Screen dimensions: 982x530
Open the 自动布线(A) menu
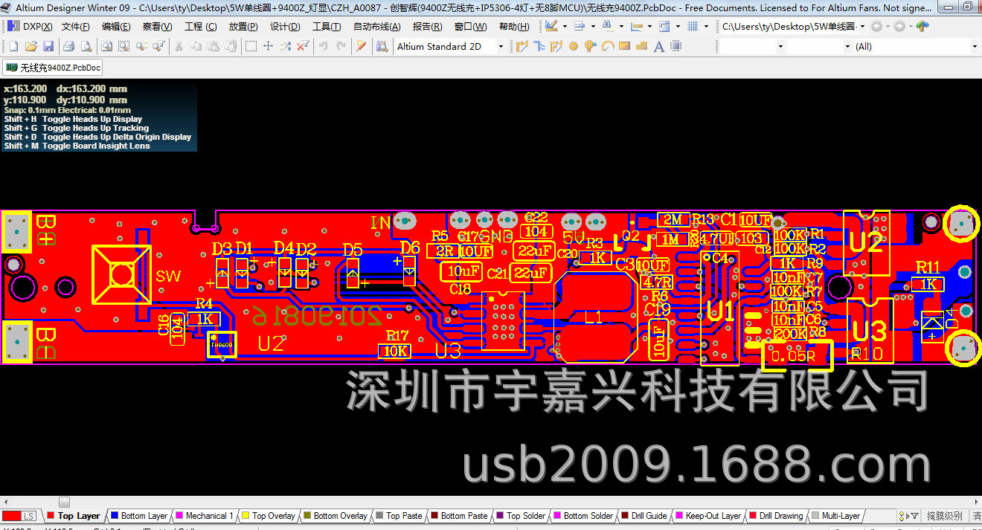point(376,26)
